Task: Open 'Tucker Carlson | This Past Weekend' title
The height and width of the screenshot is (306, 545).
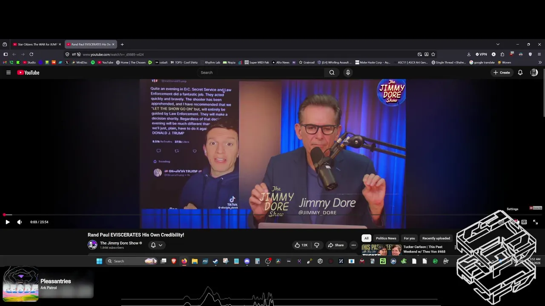Action: tap(424, 249)
